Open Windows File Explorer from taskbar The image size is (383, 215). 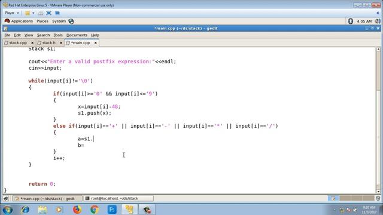pos(42,210)
